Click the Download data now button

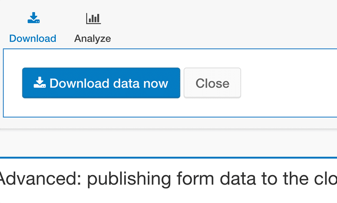click(101, 83)
